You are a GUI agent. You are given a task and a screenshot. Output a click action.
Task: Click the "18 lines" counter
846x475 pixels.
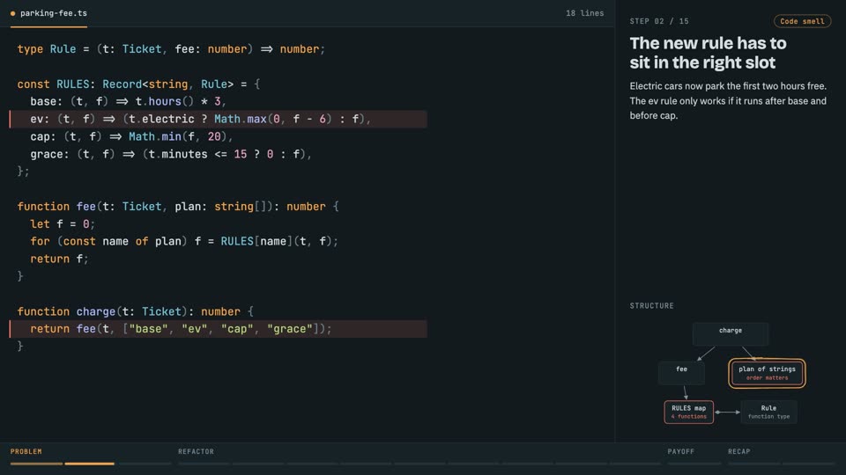point(584,13)
